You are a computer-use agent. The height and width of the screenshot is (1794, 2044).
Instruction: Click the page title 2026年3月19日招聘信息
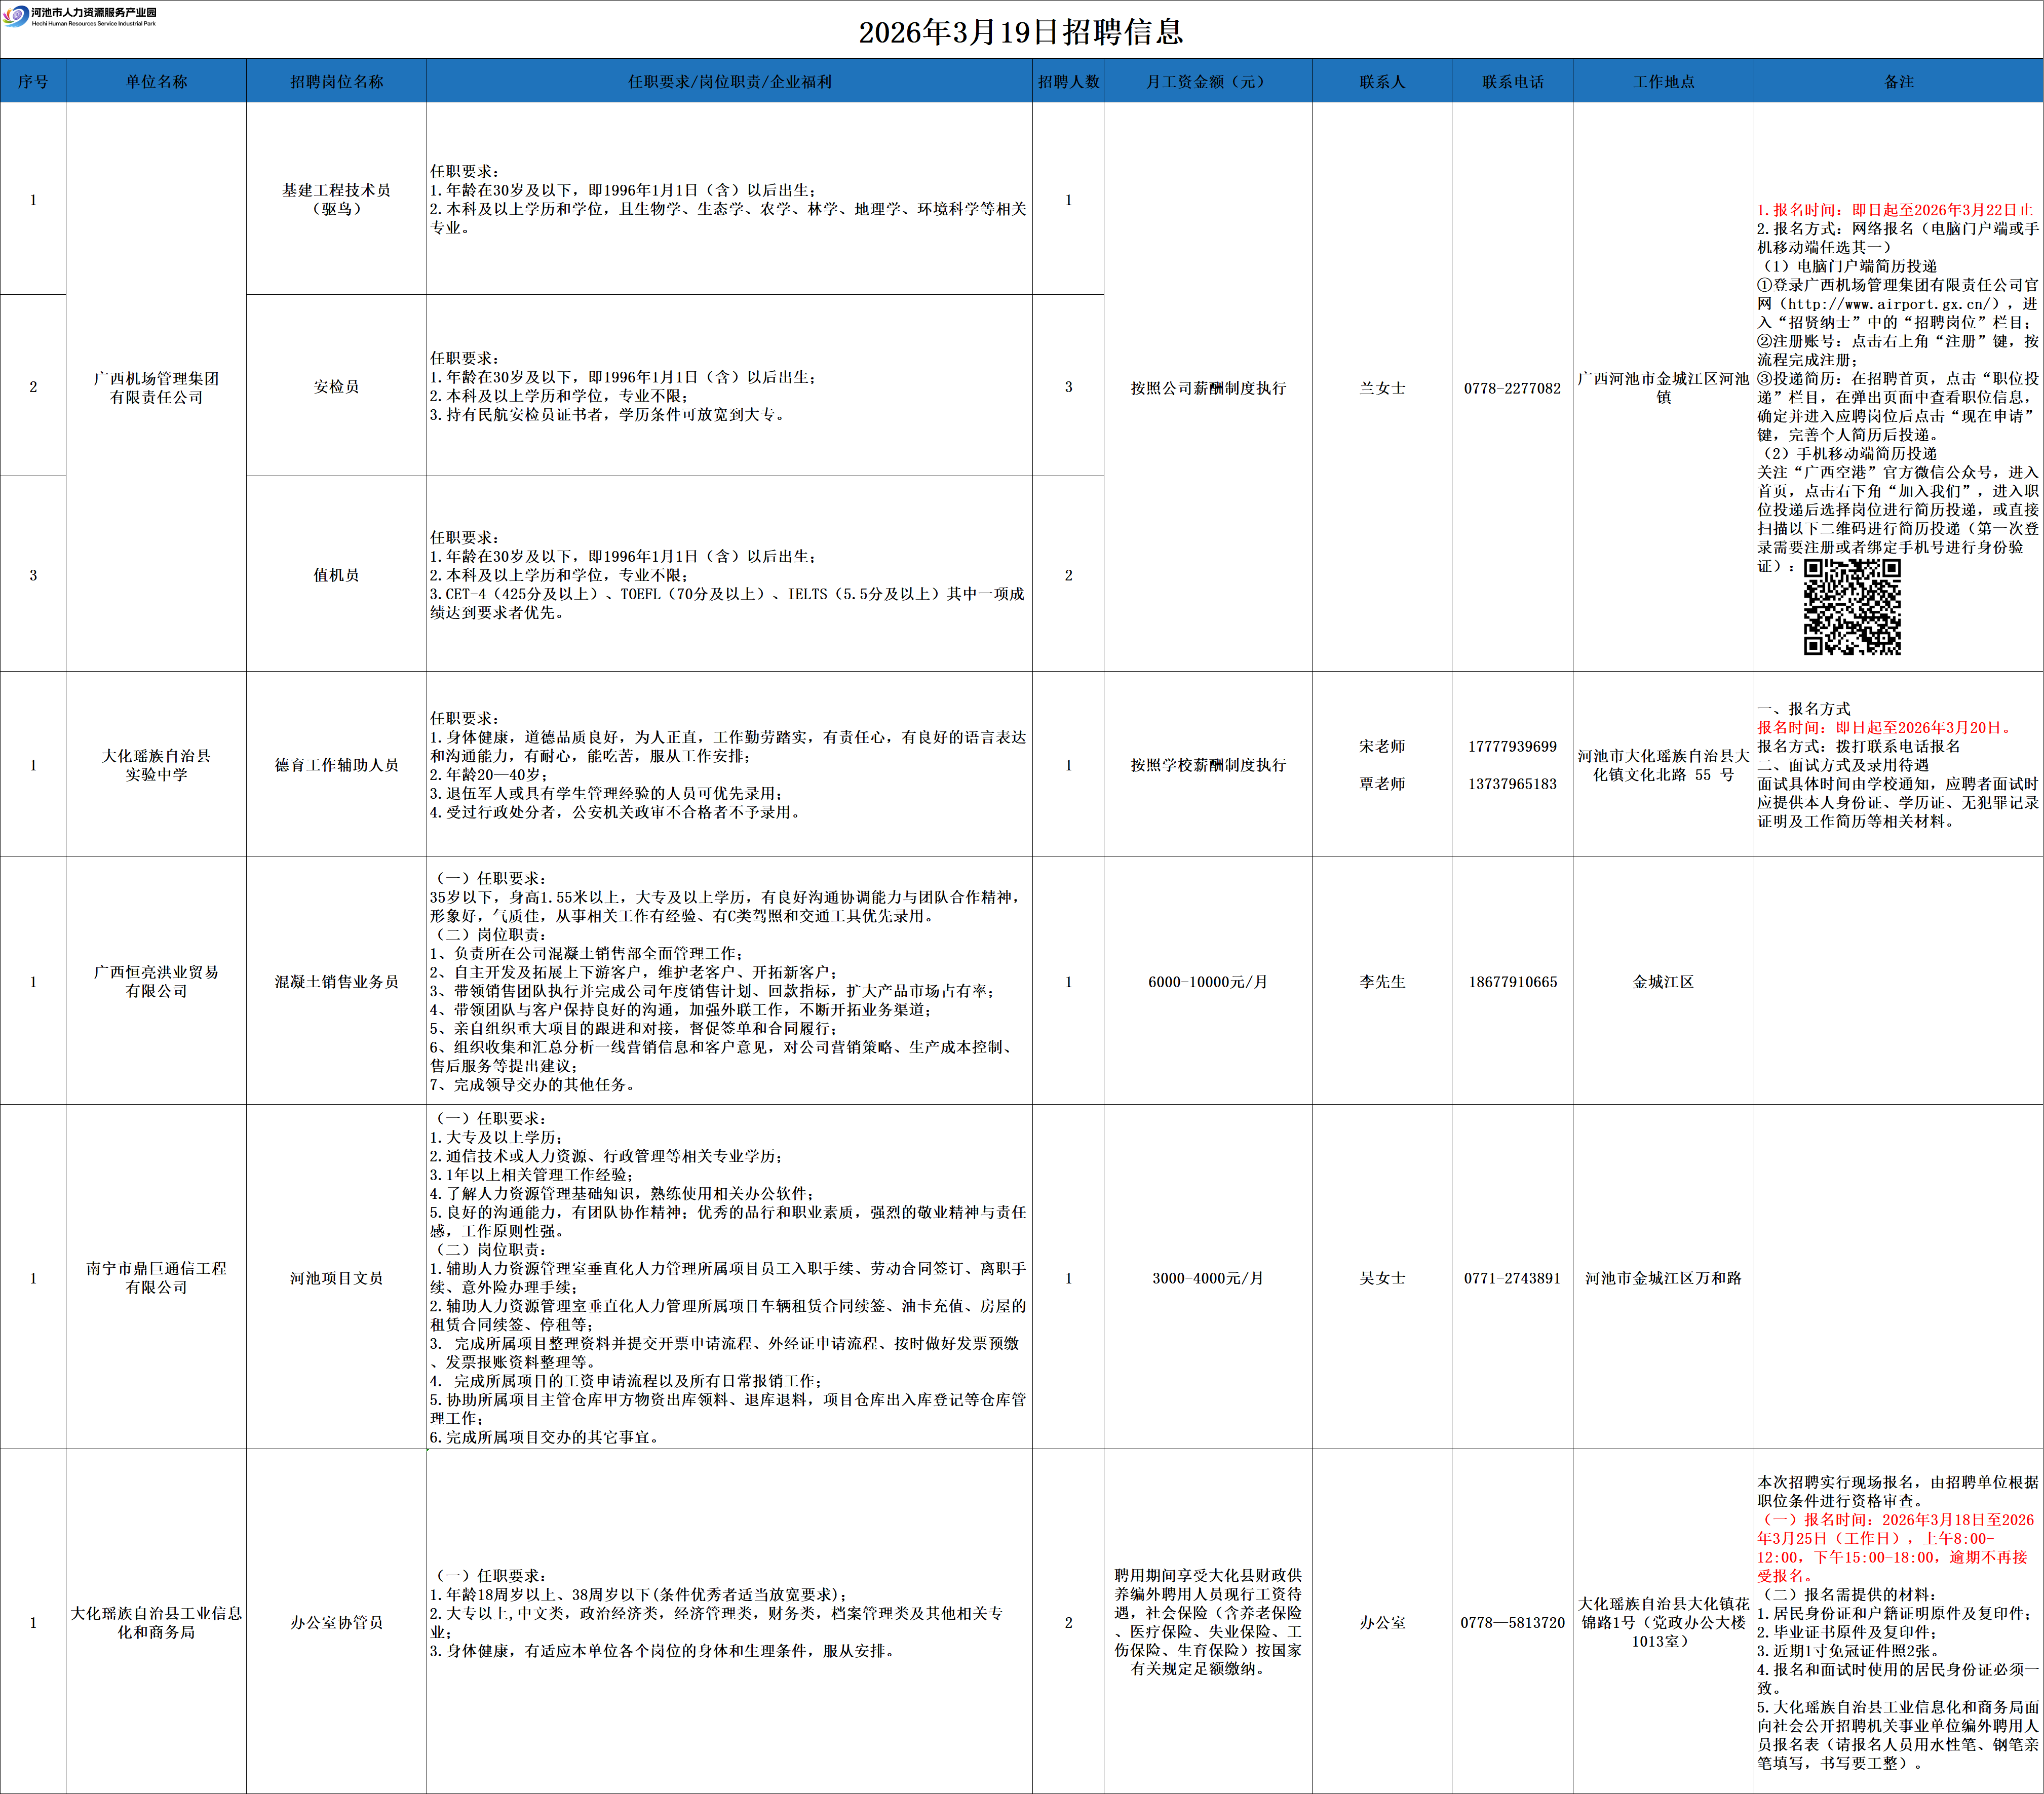tap(1021, 32)
